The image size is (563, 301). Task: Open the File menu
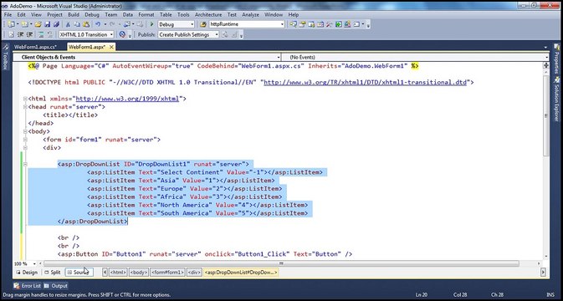[8, 15]
